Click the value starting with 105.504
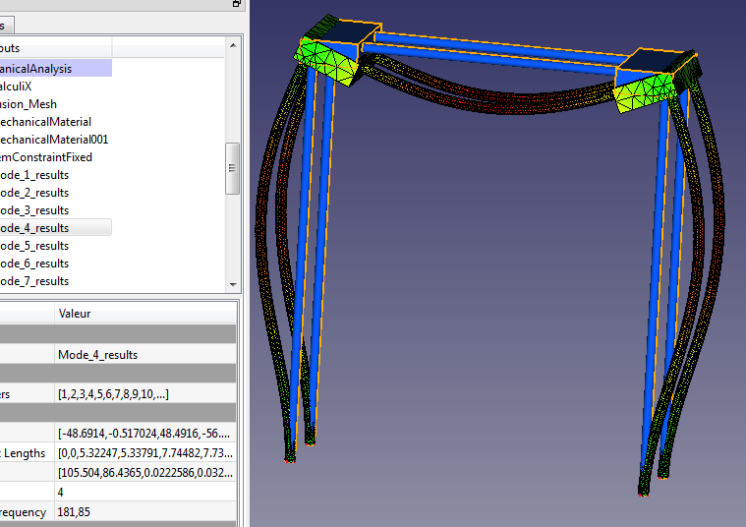This screenshot has width=746, height=527. [x=145, y=472]
